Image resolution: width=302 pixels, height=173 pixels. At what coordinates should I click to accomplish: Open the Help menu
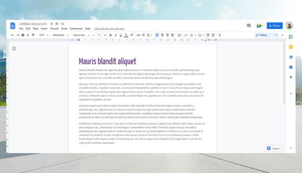88,29
